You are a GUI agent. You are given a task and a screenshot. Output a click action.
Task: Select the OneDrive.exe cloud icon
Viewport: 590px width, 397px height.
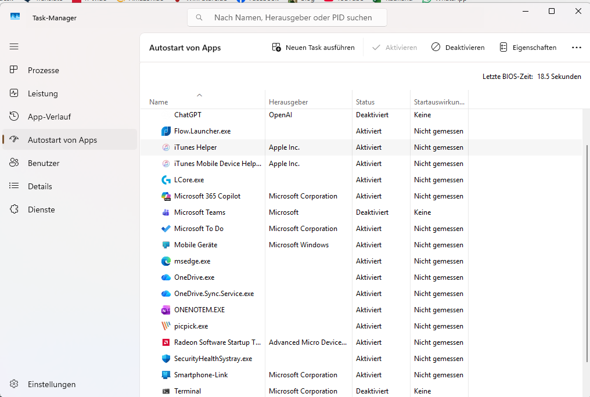point(166,277)
